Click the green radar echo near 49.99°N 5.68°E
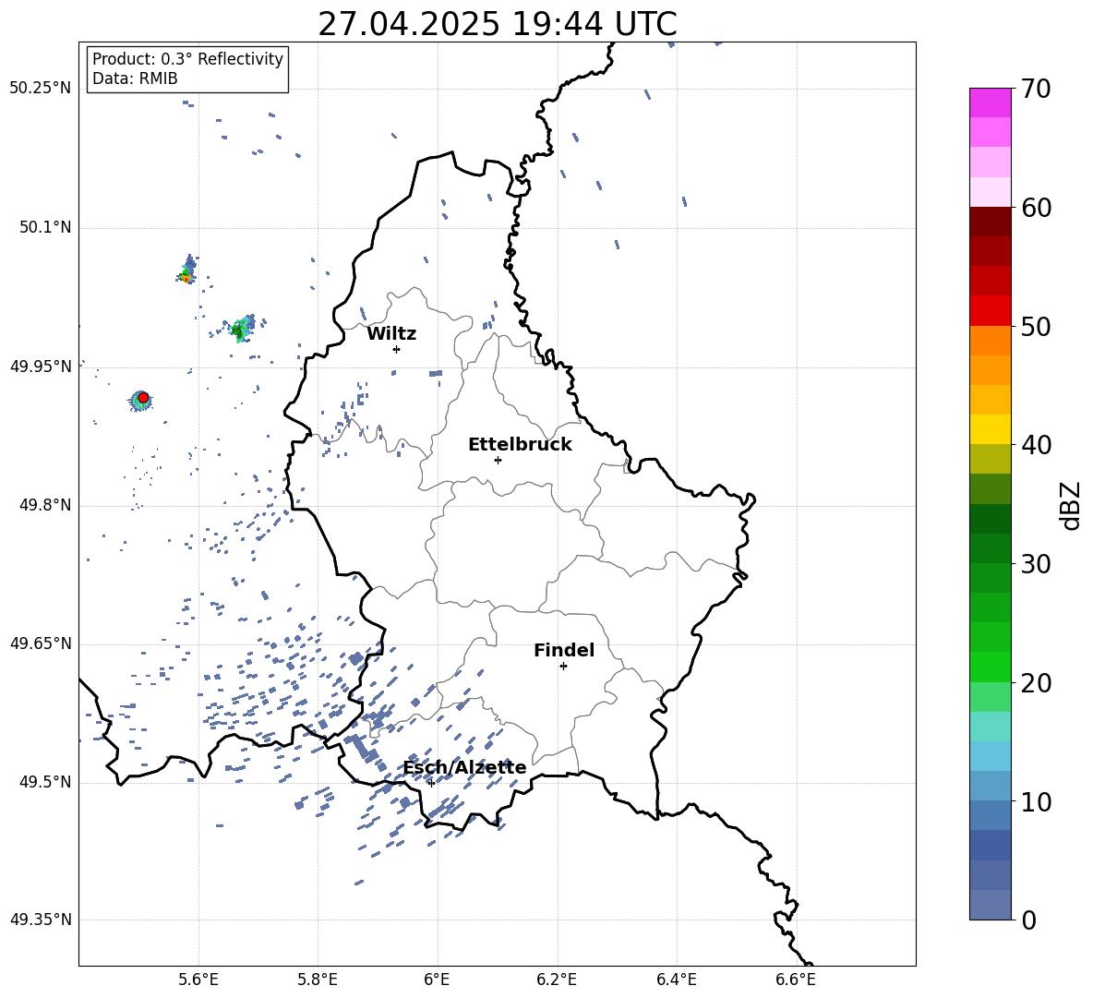 (241, 329)
